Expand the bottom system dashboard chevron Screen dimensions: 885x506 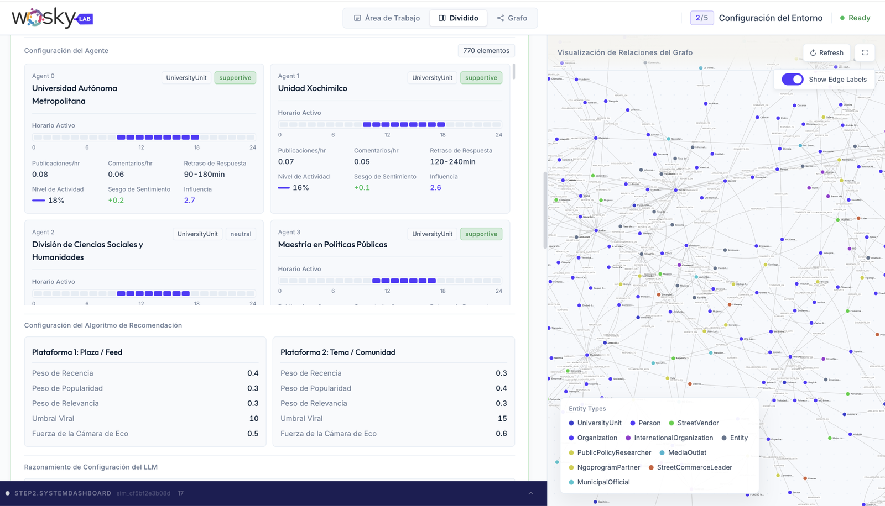(x=530, y=493)
